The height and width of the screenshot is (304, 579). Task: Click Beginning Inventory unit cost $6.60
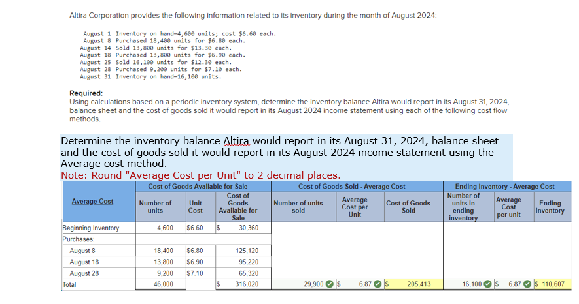[200, 228]
